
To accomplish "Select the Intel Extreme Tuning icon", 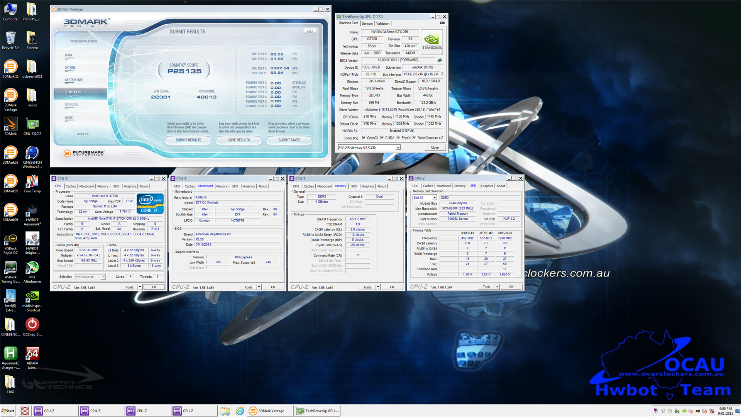I will (x=10, y=300).
